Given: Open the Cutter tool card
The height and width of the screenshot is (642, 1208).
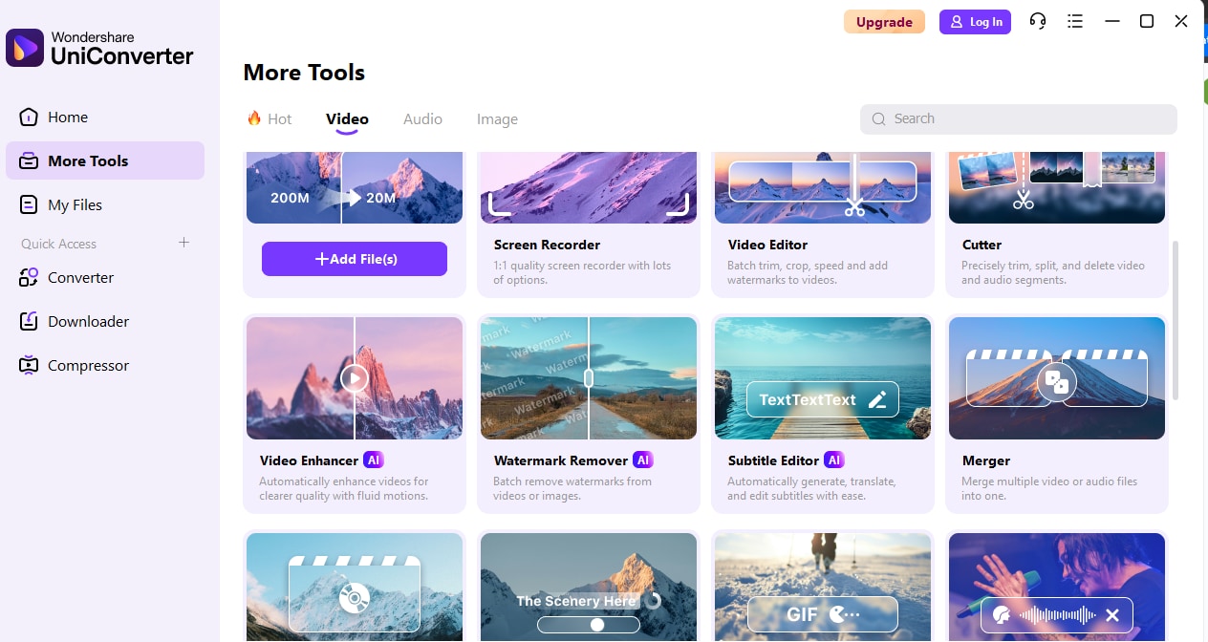Looking at the screenshot, I should click(1057, 225).
